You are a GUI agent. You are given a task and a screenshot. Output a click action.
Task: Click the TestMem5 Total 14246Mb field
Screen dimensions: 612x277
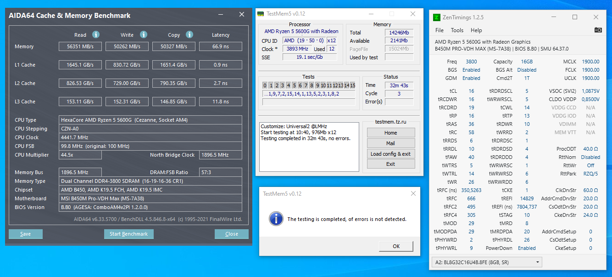(399, 33)
